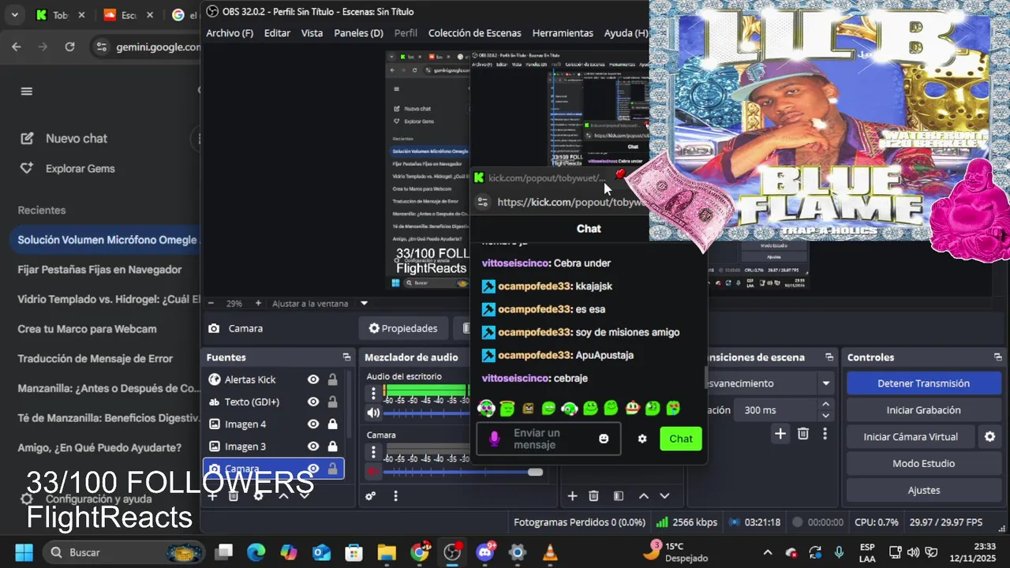Open virtual camera settings gear
The height and width of the screenshot is (568, 1010).
click(989, 436)
